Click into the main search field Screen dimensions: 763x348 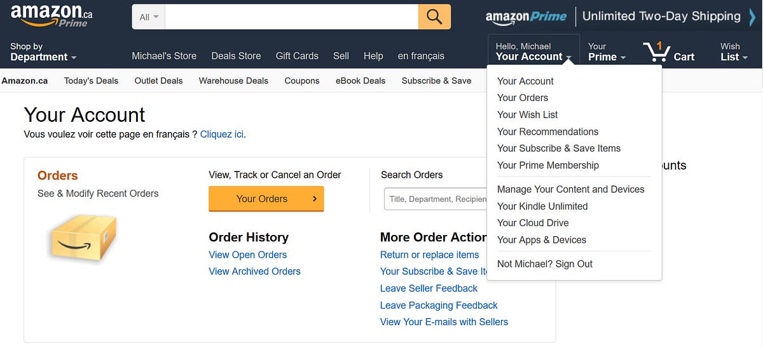point(292,17)
